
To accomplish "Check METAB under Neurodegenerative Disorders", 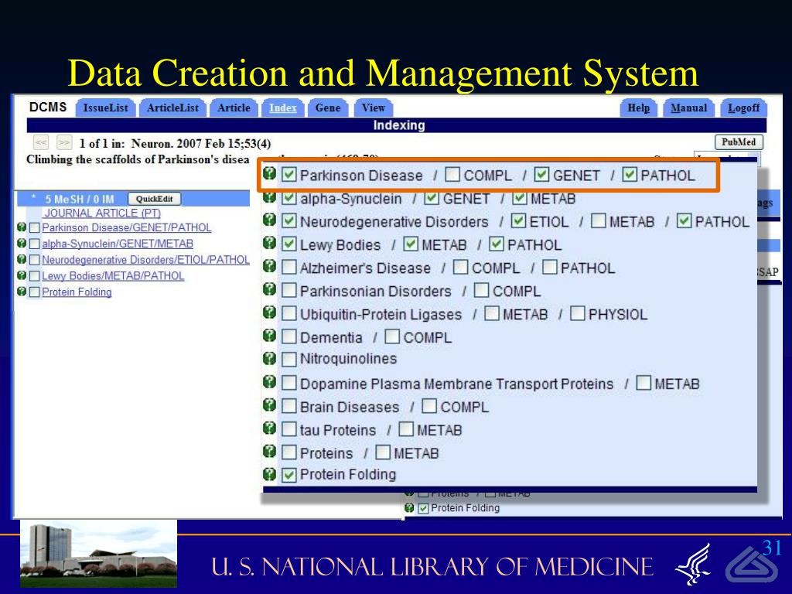I will (x=598, y=220).
